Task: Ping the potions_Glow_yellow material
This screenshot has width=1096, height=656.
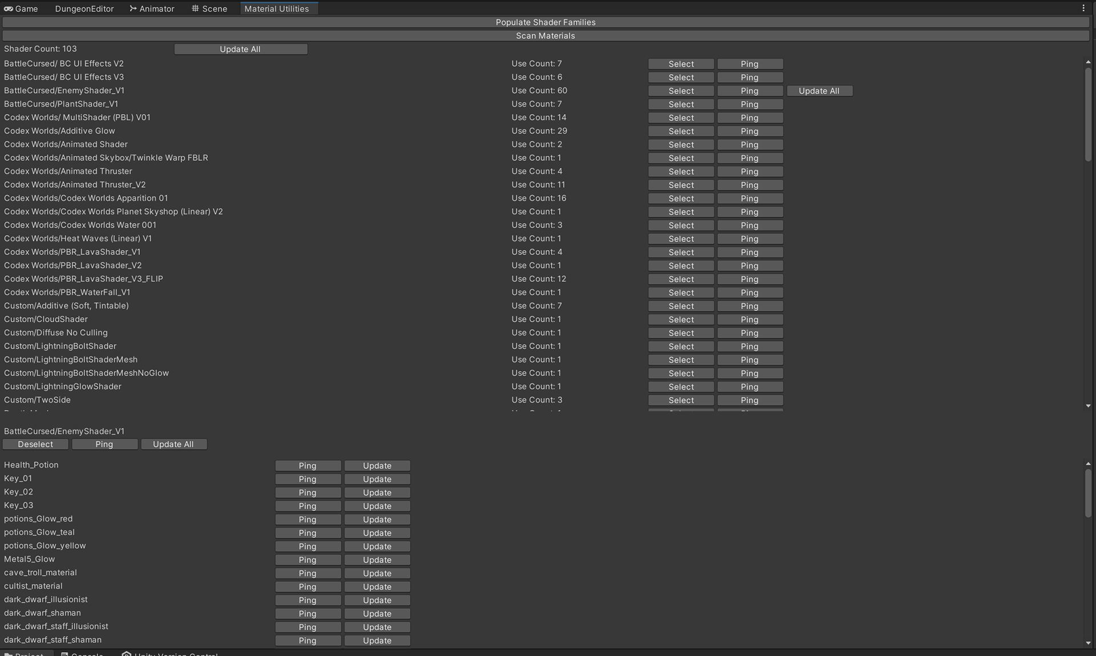Action: (x=308, y=546)
